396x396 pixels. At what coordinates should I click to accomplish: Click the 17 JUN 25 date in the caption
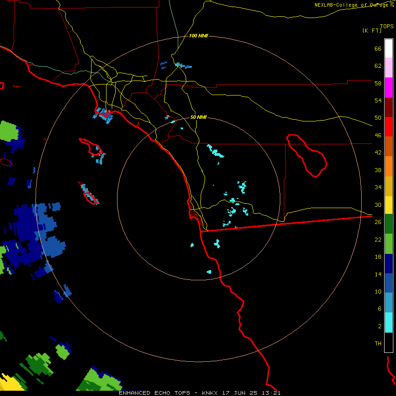(x=240, y=393)
